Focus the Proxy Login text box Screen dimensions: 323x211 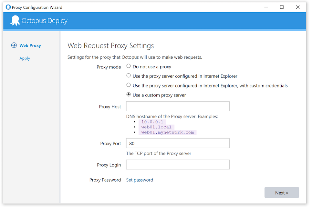(x=178, y=165)
